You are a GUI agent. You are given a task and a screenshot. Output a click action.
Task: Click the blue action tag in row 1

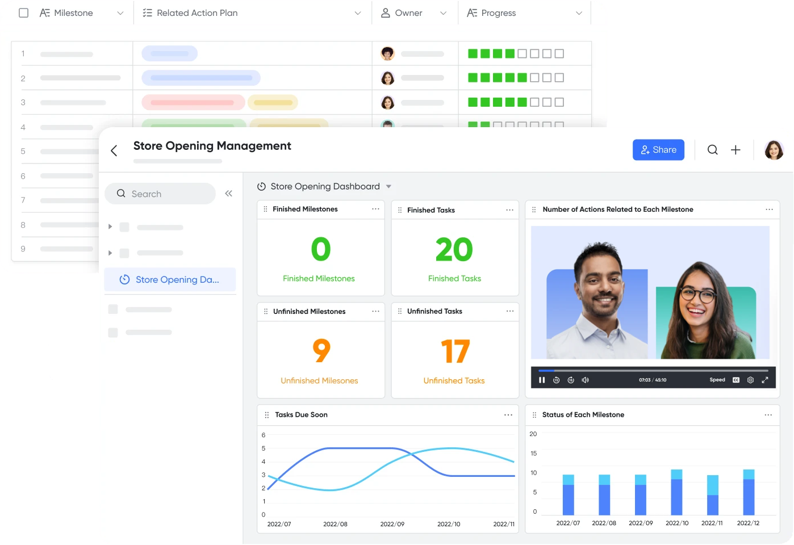coord(169,53)
